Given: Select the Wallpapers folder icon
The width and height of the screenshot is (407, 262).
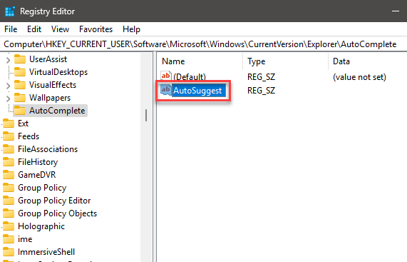Looking at the screenshot, I should click(x=20, y=98).
